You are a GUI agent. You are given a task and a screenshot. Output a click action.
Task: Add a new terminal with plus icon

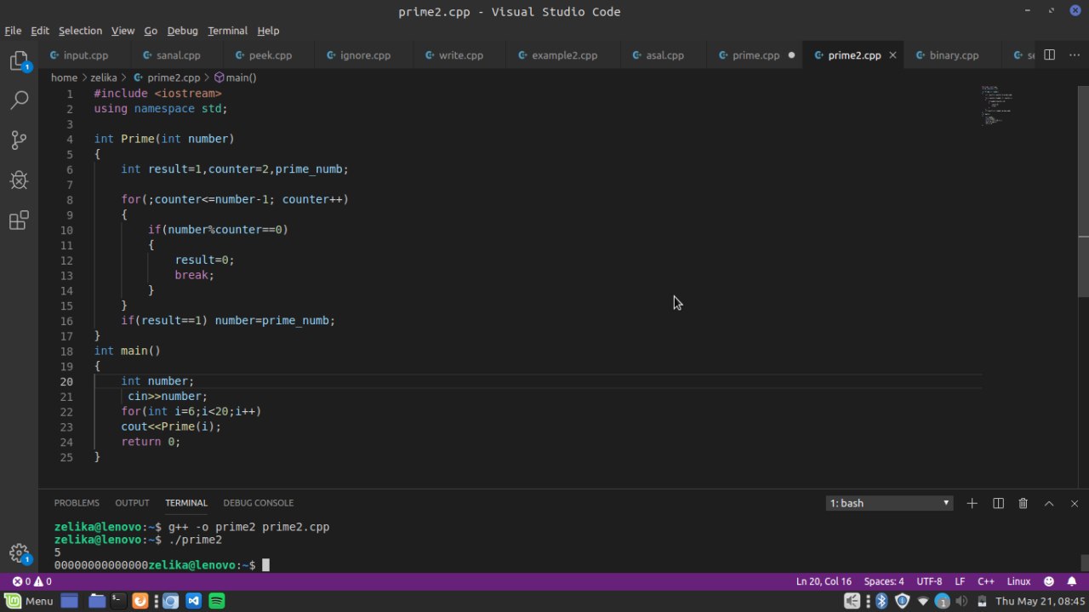[972, 503]
